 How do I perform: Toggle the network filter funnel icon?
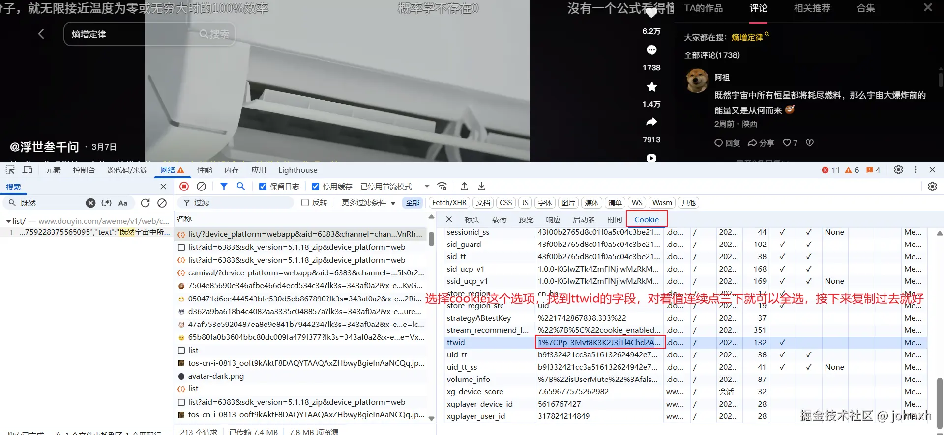click(224, 186)
